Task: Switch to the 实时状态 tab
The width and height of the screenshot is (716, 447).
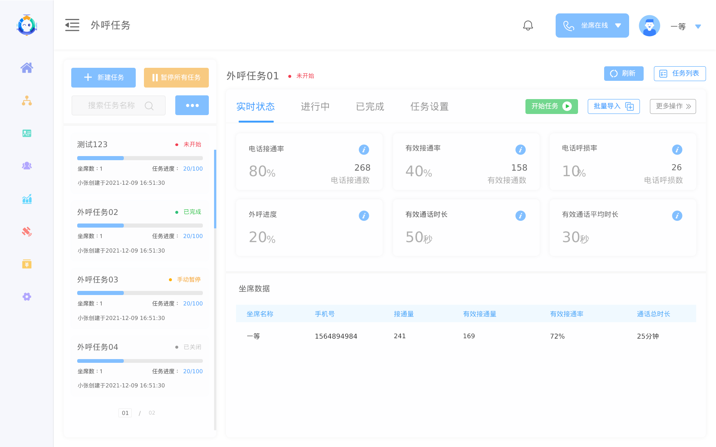Action: click(x=256, y=107)
